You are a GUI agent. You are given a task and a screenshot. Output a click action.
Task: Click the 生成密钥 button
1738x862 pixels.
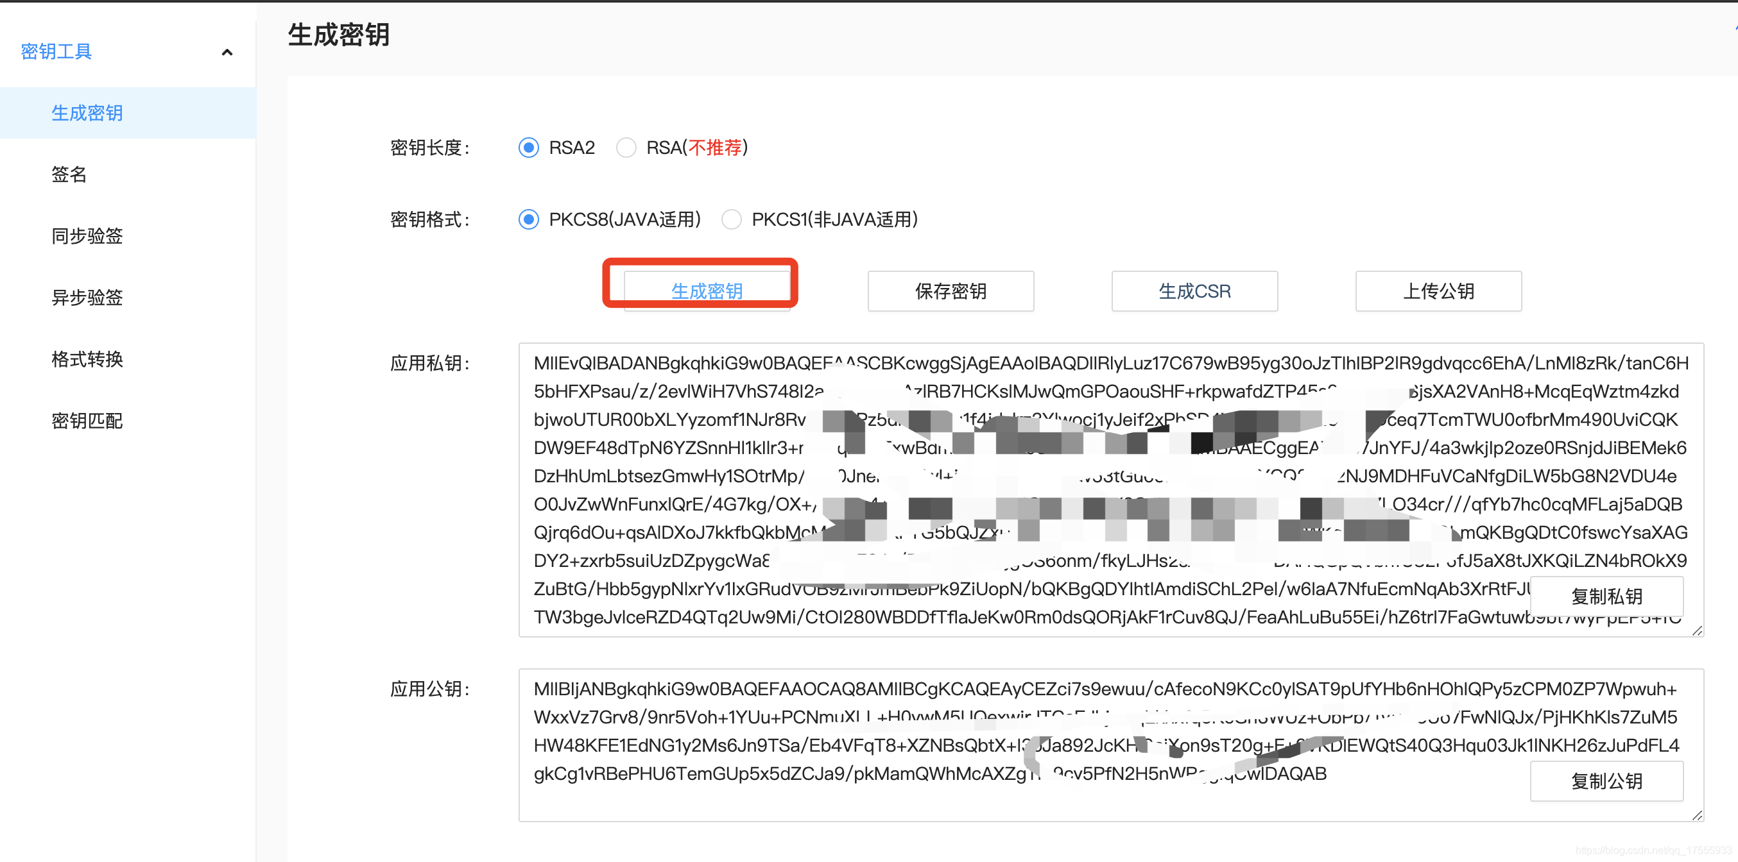point(707,291)
